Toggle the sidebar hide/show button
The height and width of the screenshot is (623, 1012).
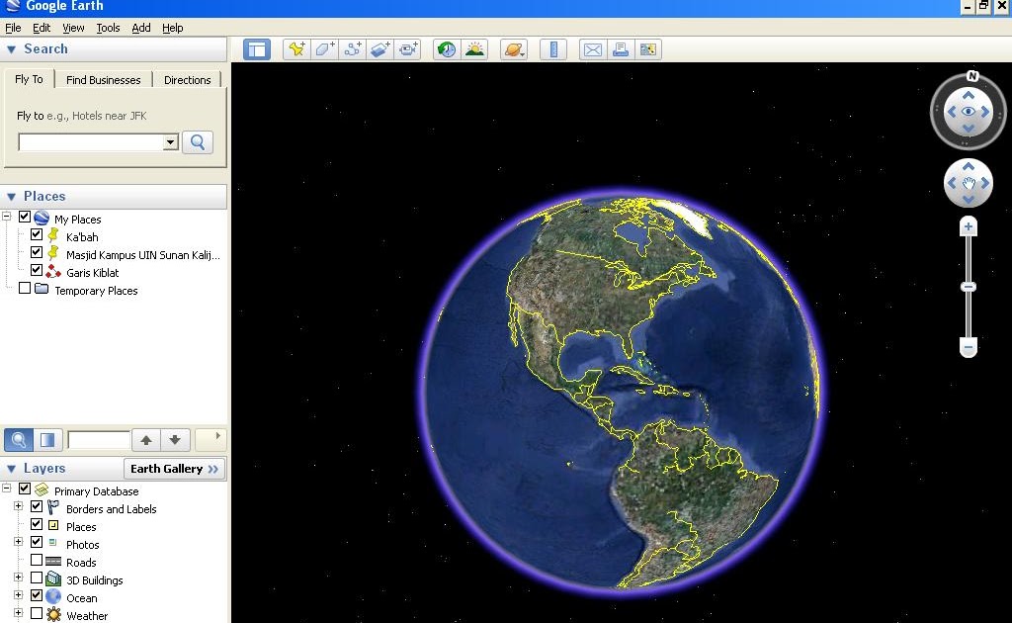tap(257, 49)
